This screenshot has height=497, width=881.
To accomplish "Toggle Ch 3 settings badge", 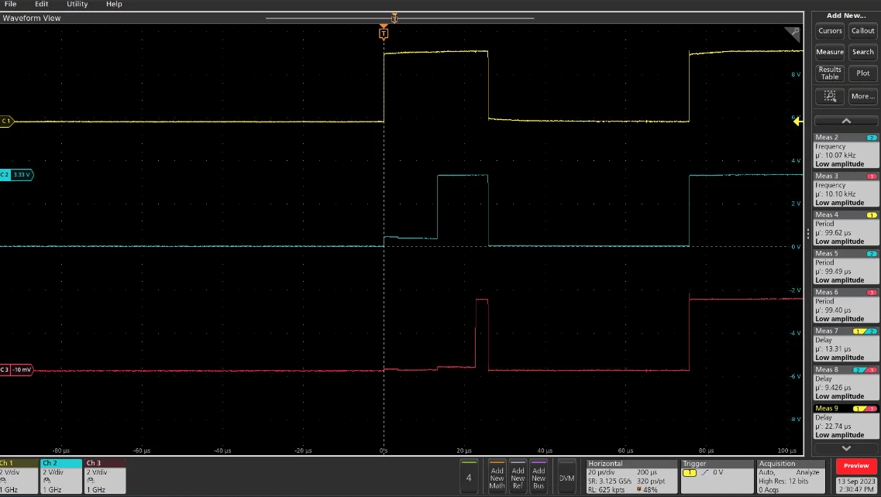I will pos(105,476).
